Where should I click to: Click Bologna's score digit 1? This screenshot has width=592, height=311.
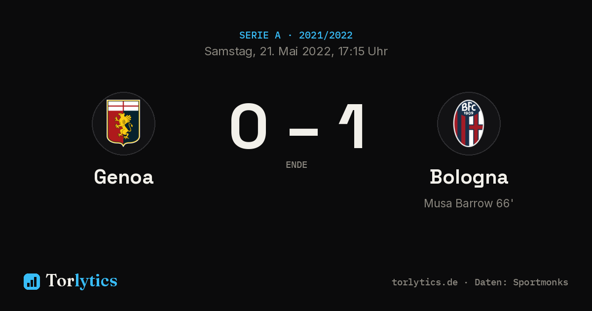click(353, 126)
